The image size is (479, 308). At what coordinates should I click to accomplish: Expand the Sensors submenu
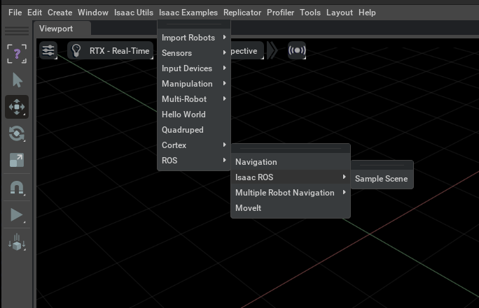point(194,52)
